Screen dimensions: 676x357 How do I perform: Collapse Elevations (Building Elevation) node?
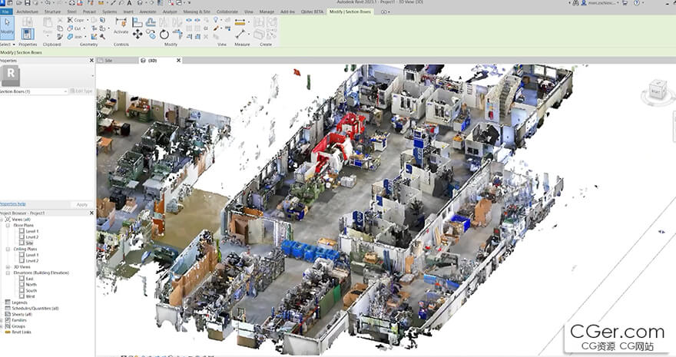[x=8, y=273]
